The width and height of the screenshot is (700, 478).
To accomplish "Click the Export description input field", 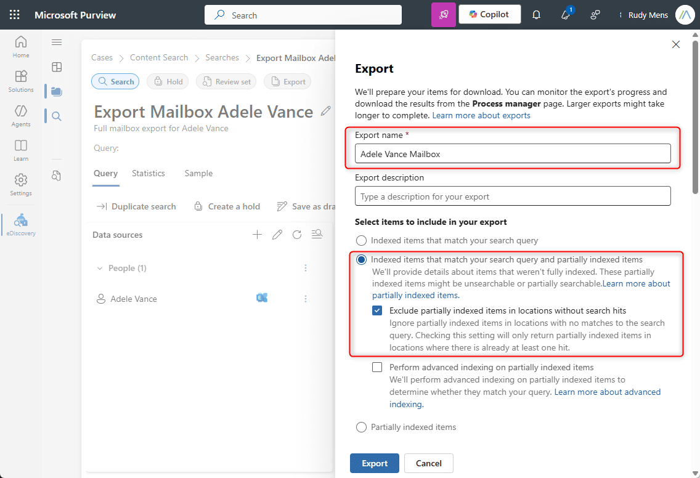I will [513, 196].
